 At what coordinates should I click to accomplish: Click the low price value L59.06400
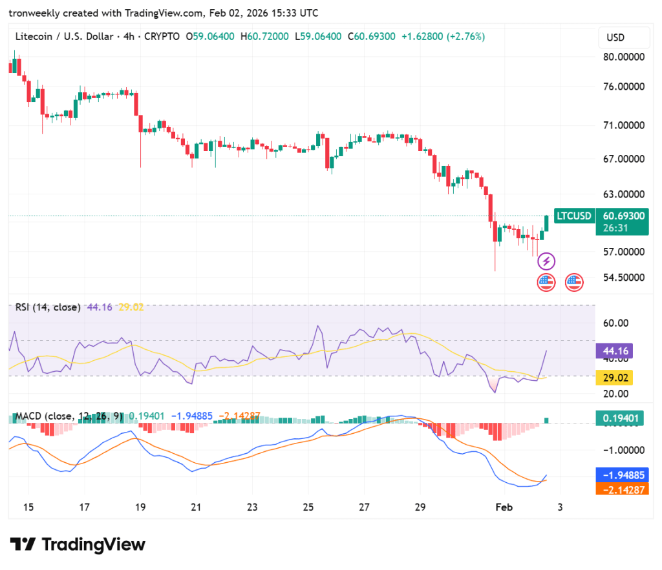tap(318, 37)
